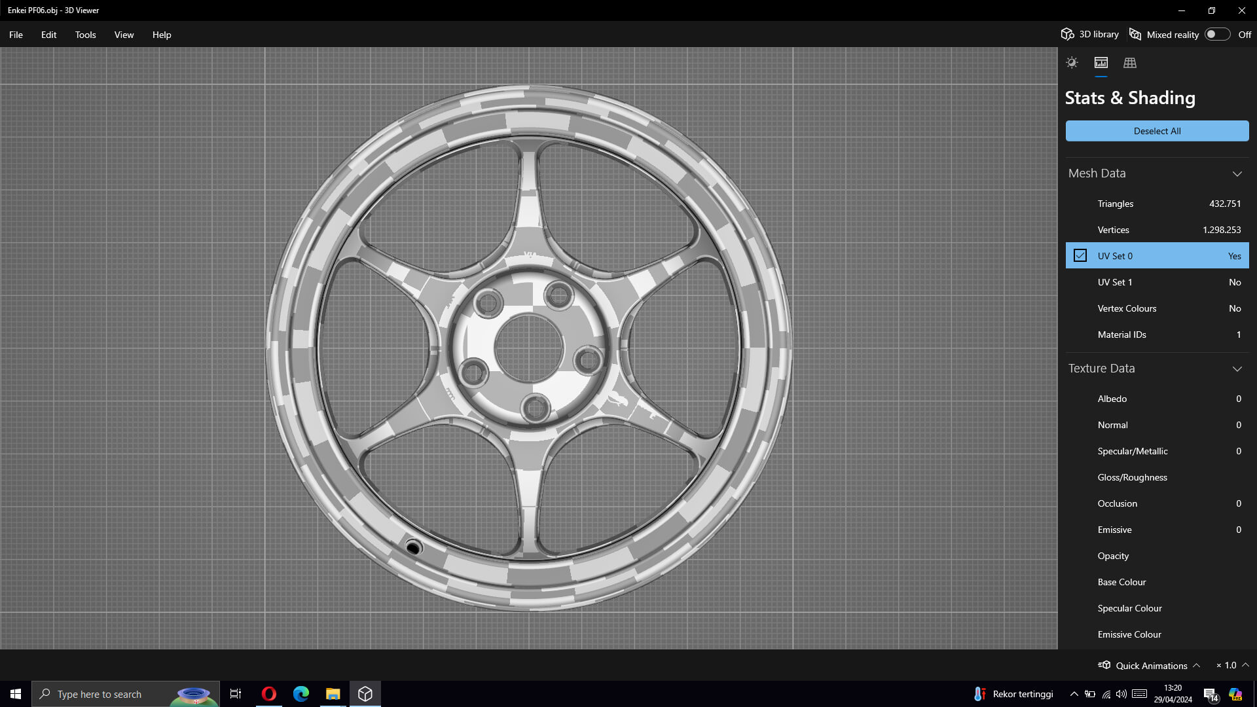Open the View menu
Screen dimensions: 1257x707
click(x=124, y=35)
